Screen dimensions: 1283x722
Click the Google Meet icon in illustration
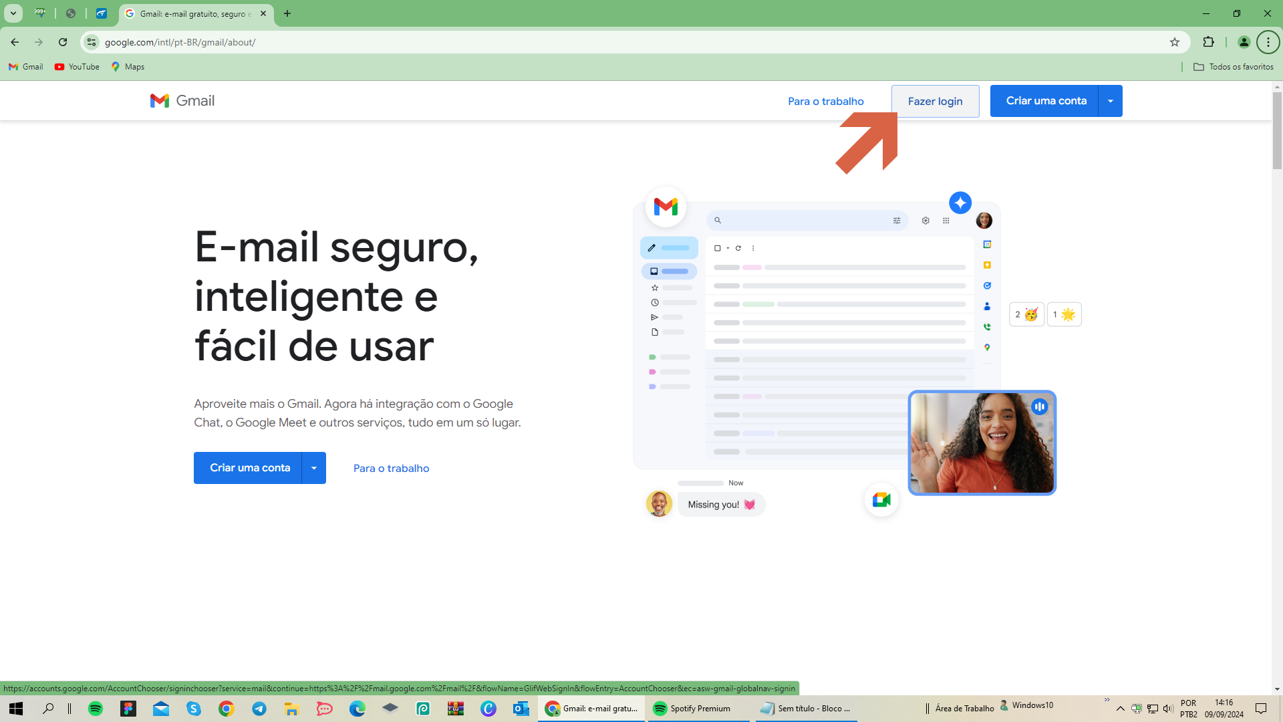point(881,499)
